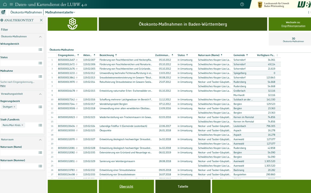The image size is (311, 193).
Task: Click the '796.305' points value
Action: click(x=271, y=126)
